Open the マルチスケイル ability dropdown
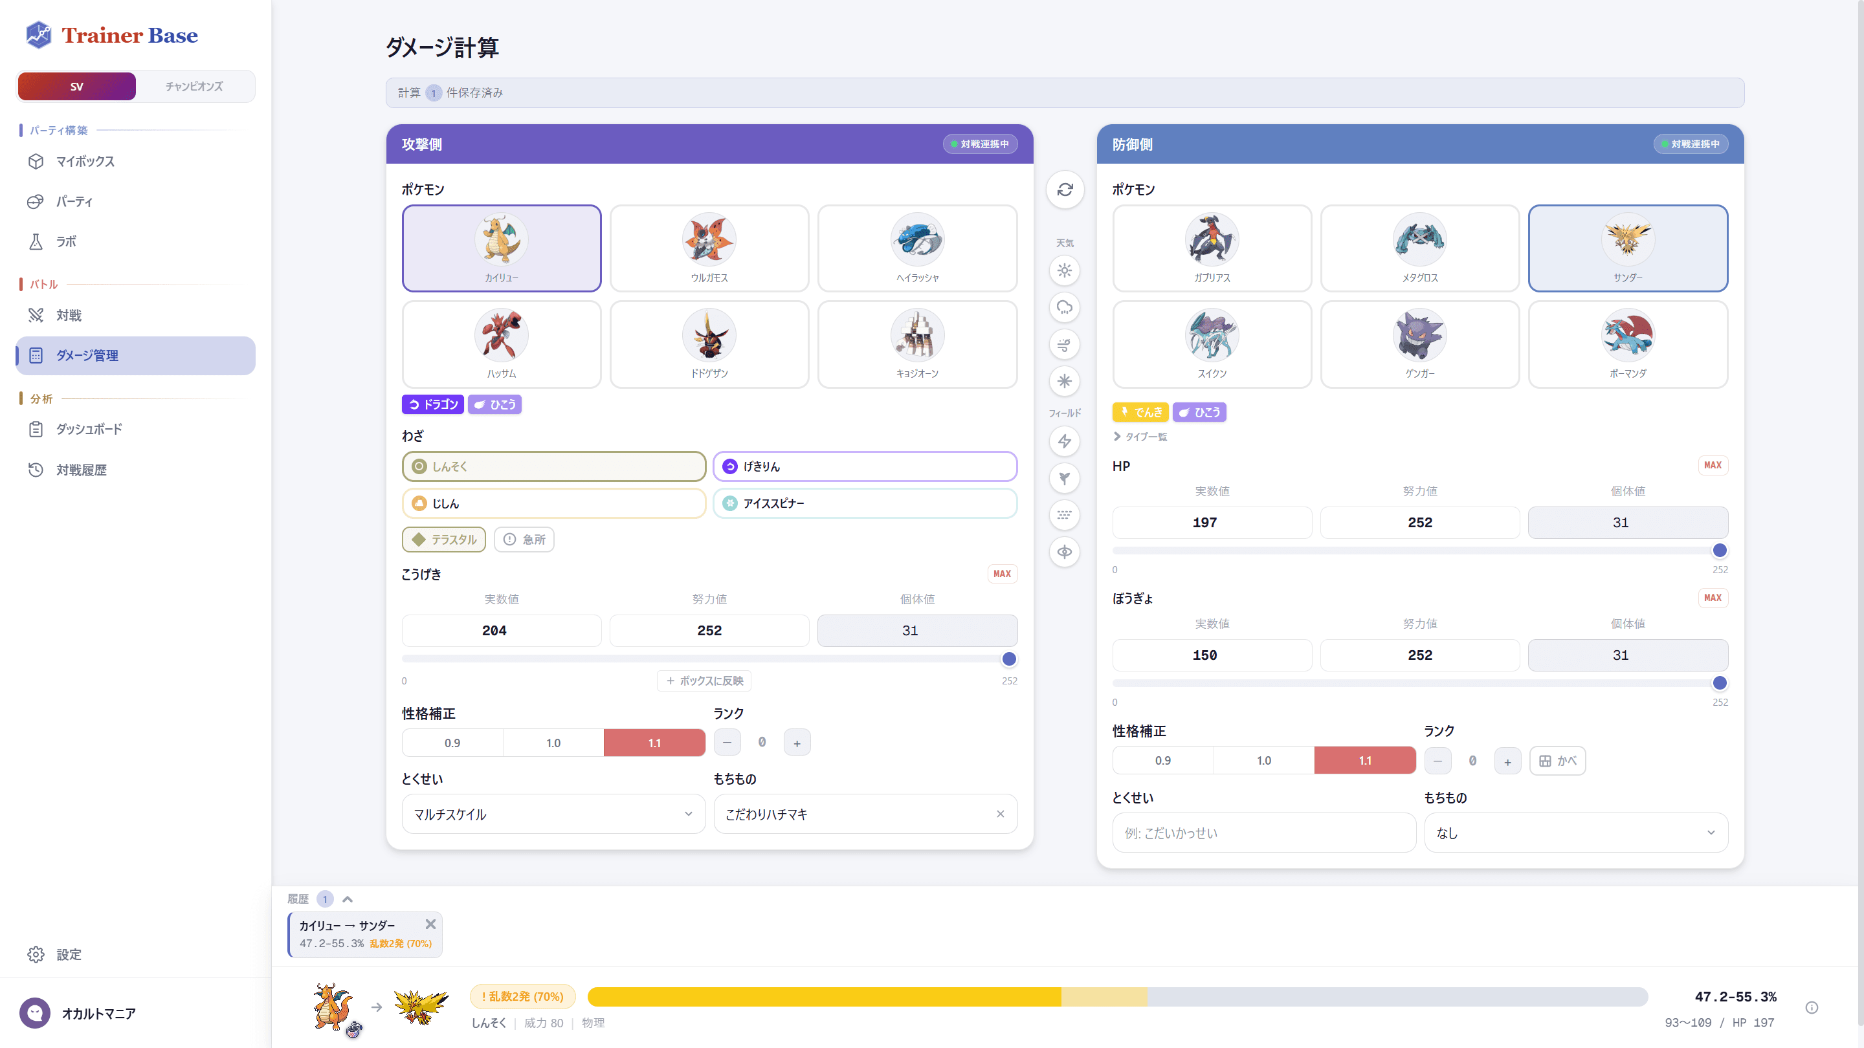The width and height of the screenshot is (1864, 1048). point(553,814)
